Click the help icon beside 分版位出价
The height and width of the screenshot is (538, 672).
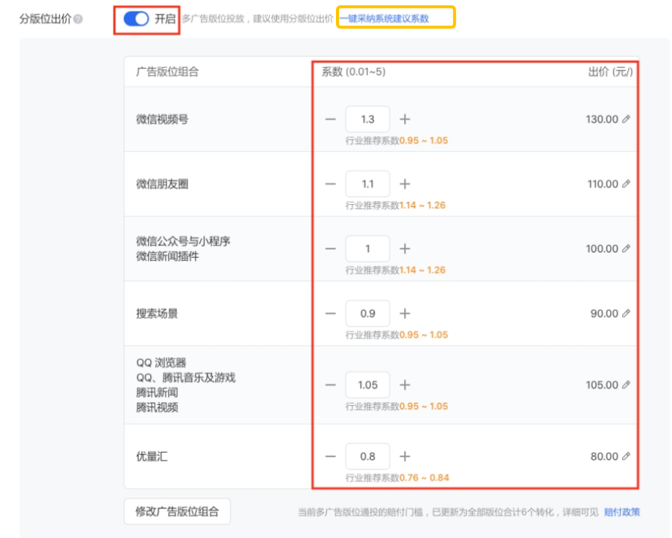(78, 20)
